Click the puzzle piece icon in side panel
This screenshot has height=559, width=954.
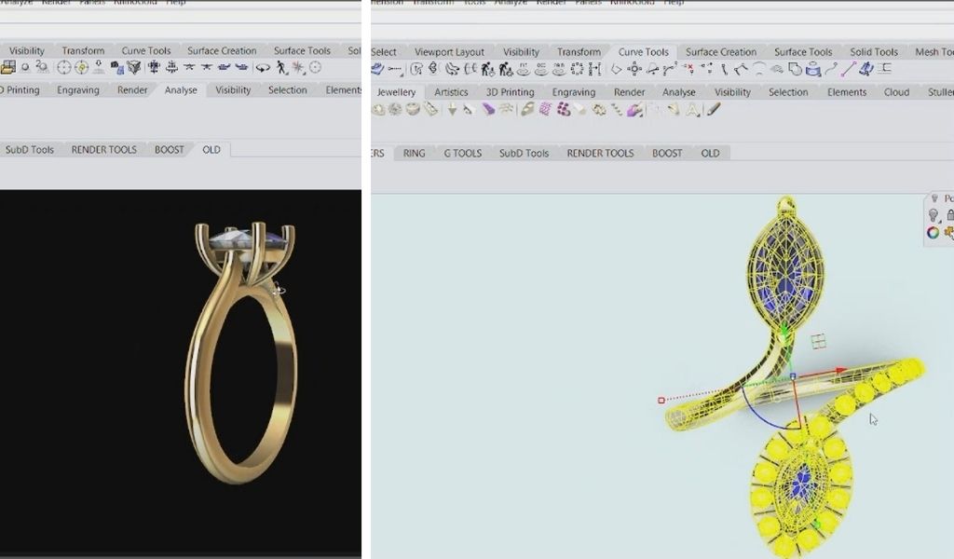tap(949, 233)
